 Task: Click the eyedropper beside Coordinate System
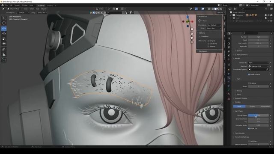coord(267,69)
